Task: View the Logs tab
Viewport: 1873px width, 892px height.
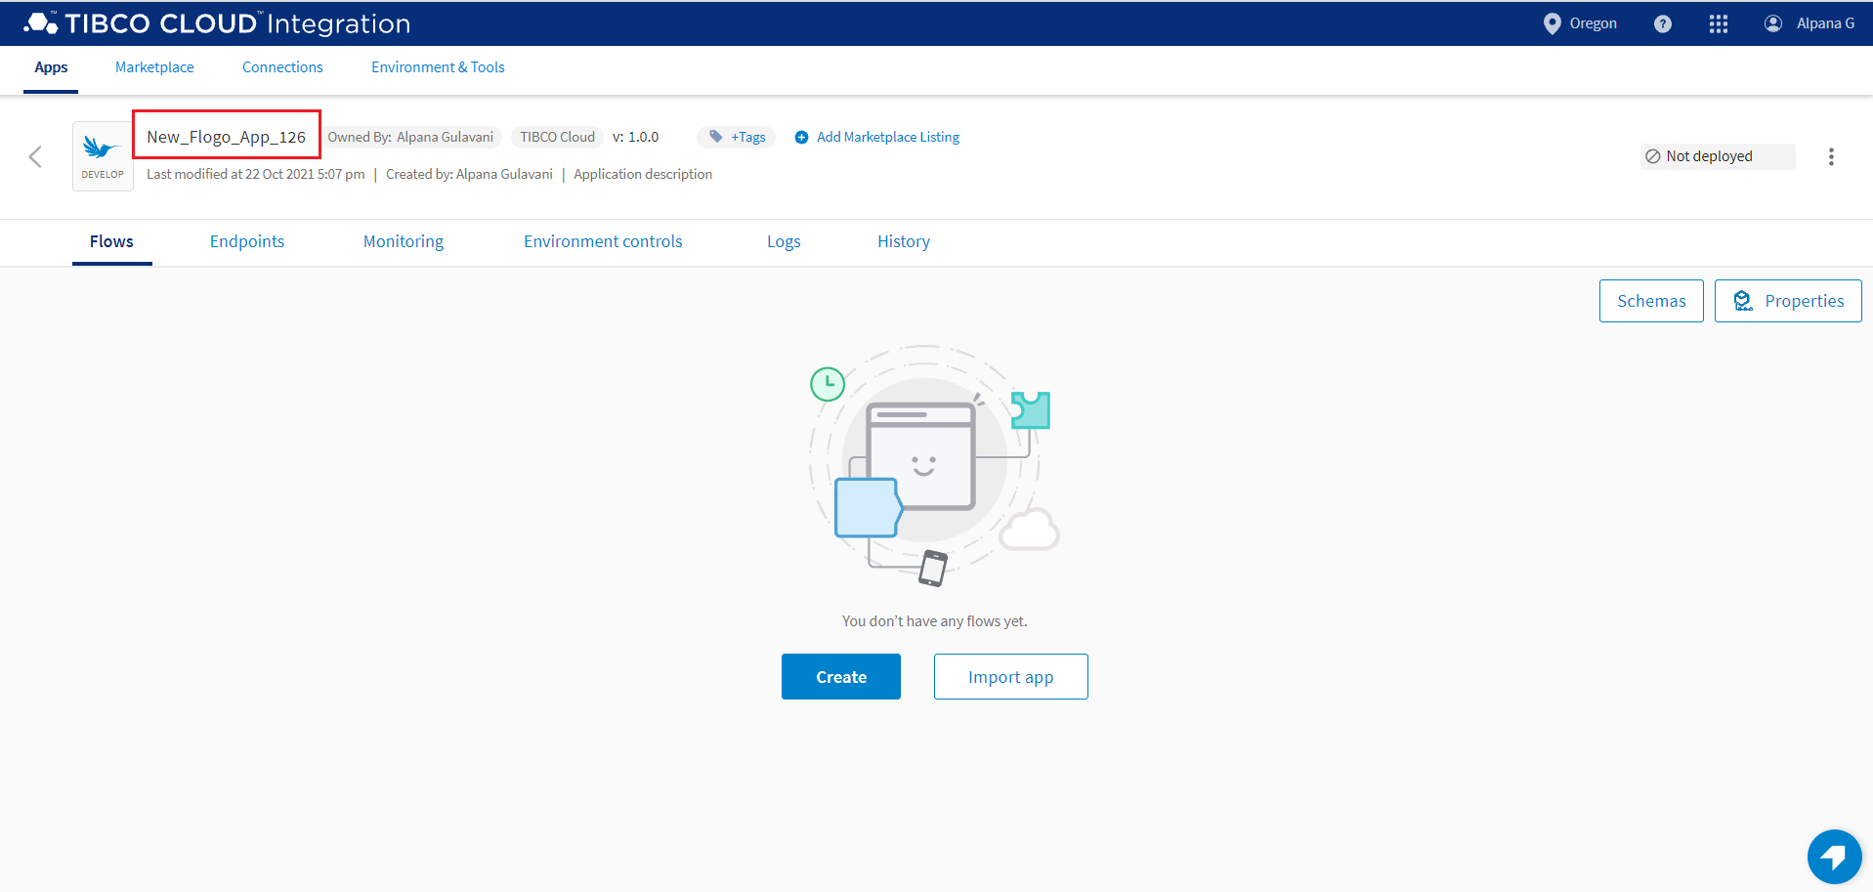Action: pyautogui.click(x=784, y=241)
